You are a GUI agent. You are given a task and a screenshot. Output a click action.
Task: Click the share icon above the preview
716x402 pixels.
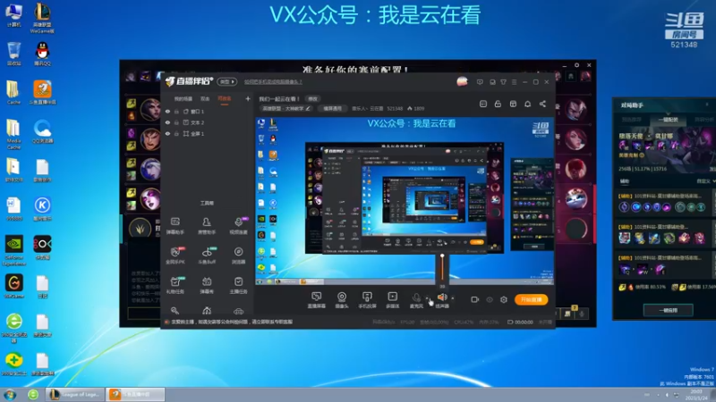542,104
